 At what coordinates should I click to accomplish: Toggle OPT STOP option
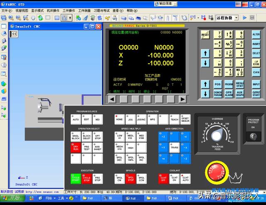(98, 137)
